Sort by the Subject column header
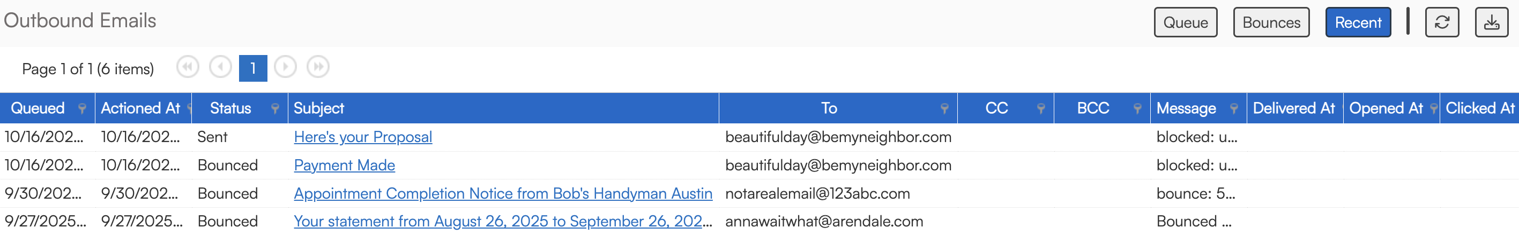This screenshot has width=1519, height=235. [319, 108]
